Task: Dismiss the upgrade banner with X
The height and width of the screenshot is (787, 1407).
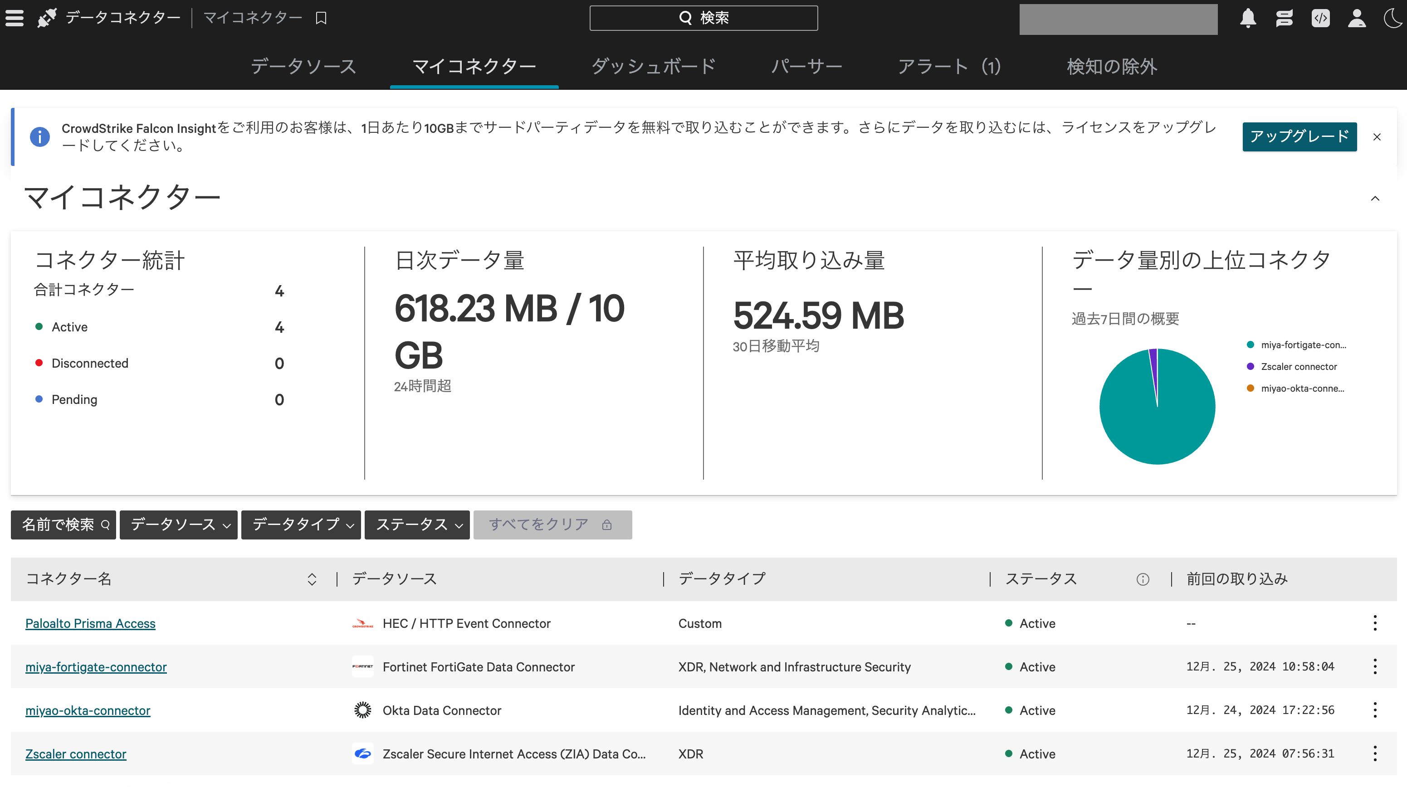Action: [x=1377, y=137]
